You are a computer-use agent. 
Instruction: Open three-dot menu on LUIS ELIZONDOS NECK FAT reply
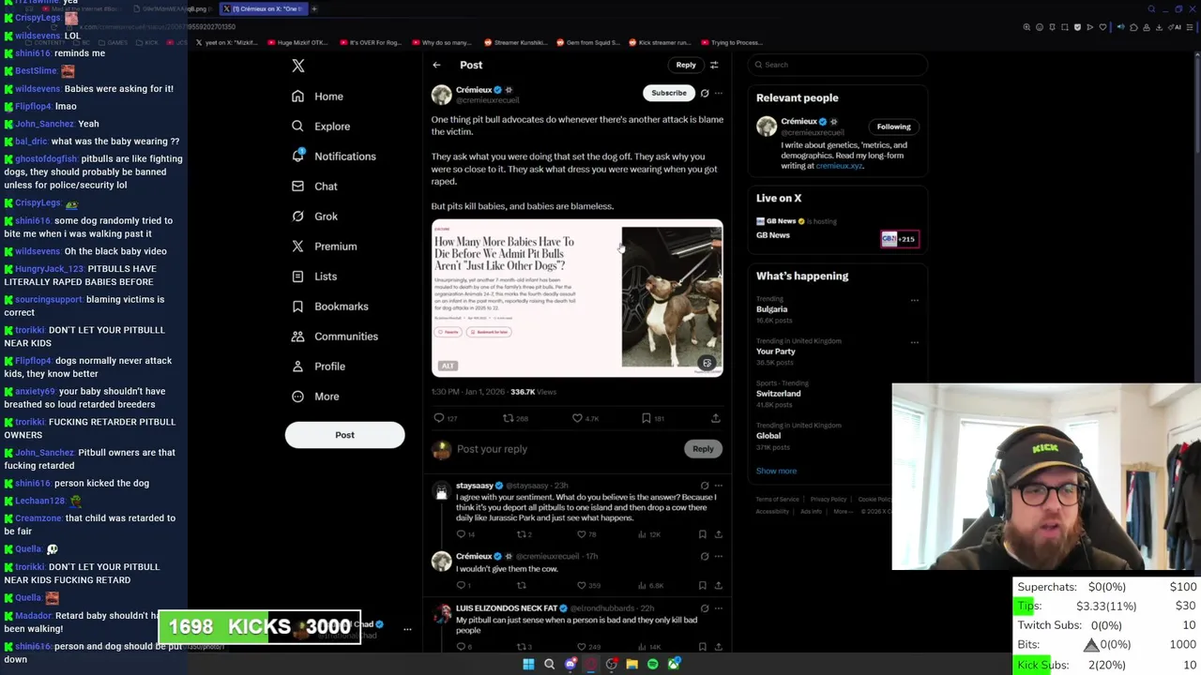pyautogui.click(x=718, y=608)
